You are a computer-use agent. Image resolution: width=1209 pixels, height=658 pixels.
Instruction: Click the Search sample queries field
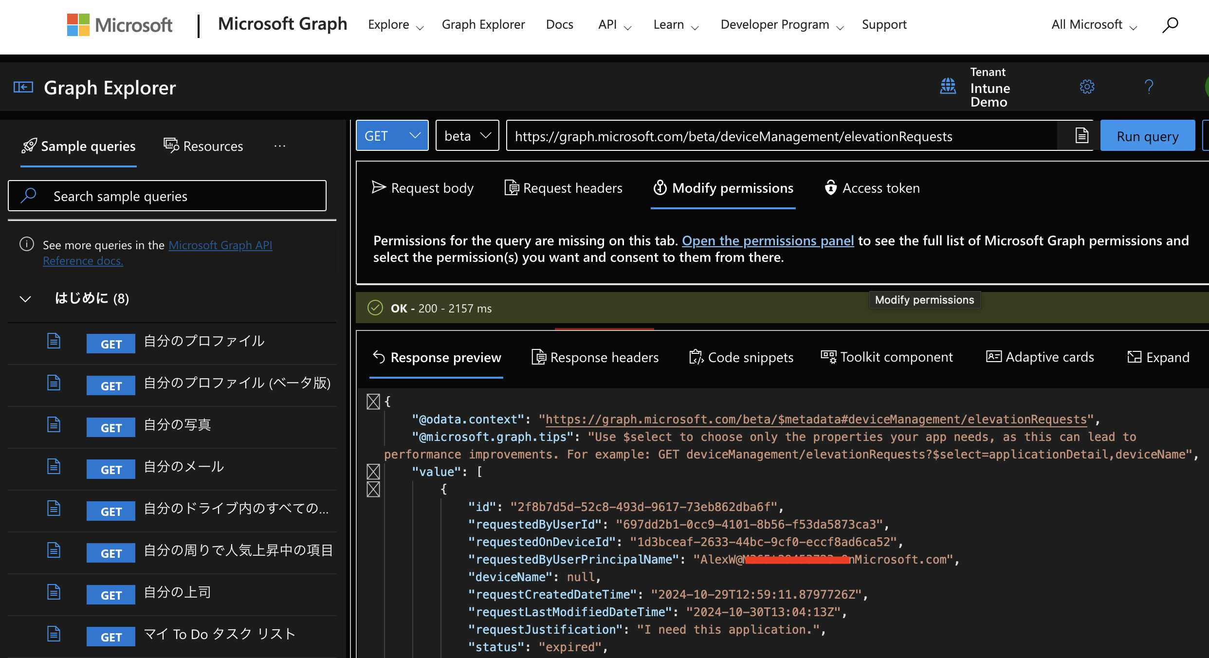[x=167, y=196]
